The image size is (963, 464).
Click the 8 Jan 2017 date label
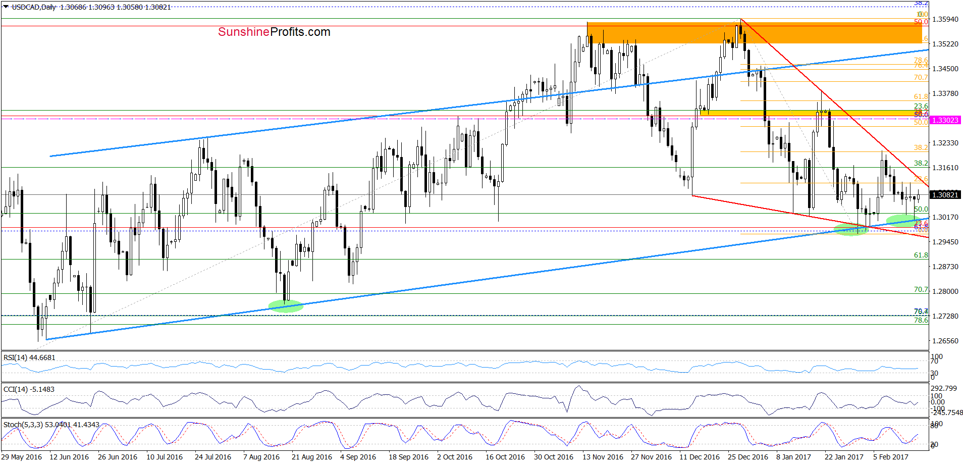[794, 457]
